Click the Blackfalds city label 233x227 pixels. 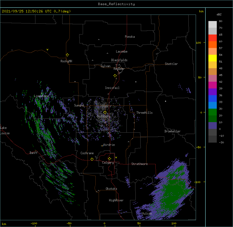119,60
